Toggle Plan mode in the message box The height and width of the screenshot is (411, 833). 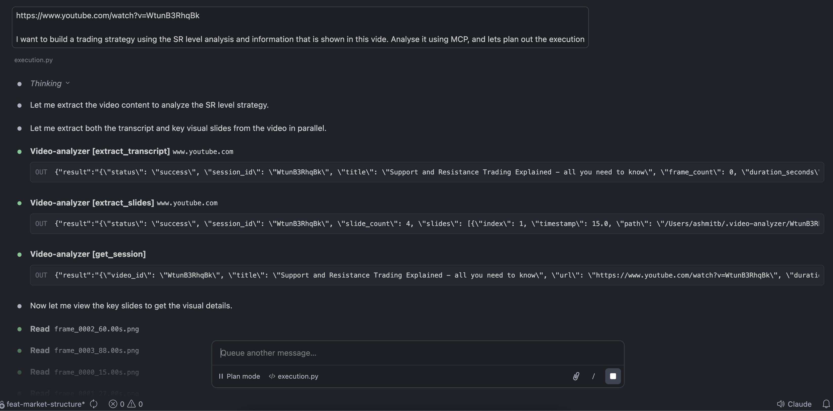(239, 376)
